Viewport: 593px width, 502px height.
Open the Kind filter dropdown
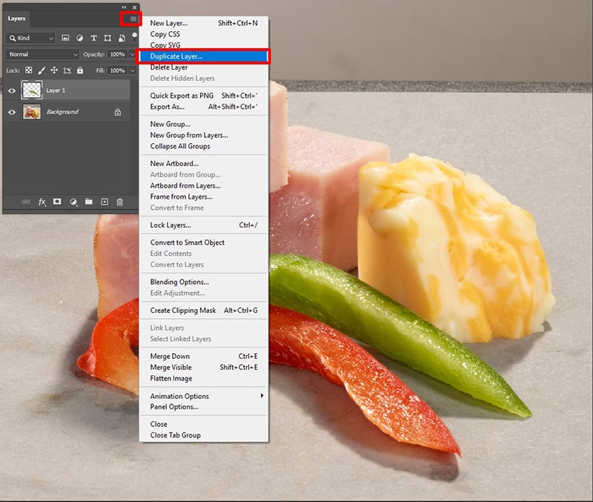click(28, 38)
